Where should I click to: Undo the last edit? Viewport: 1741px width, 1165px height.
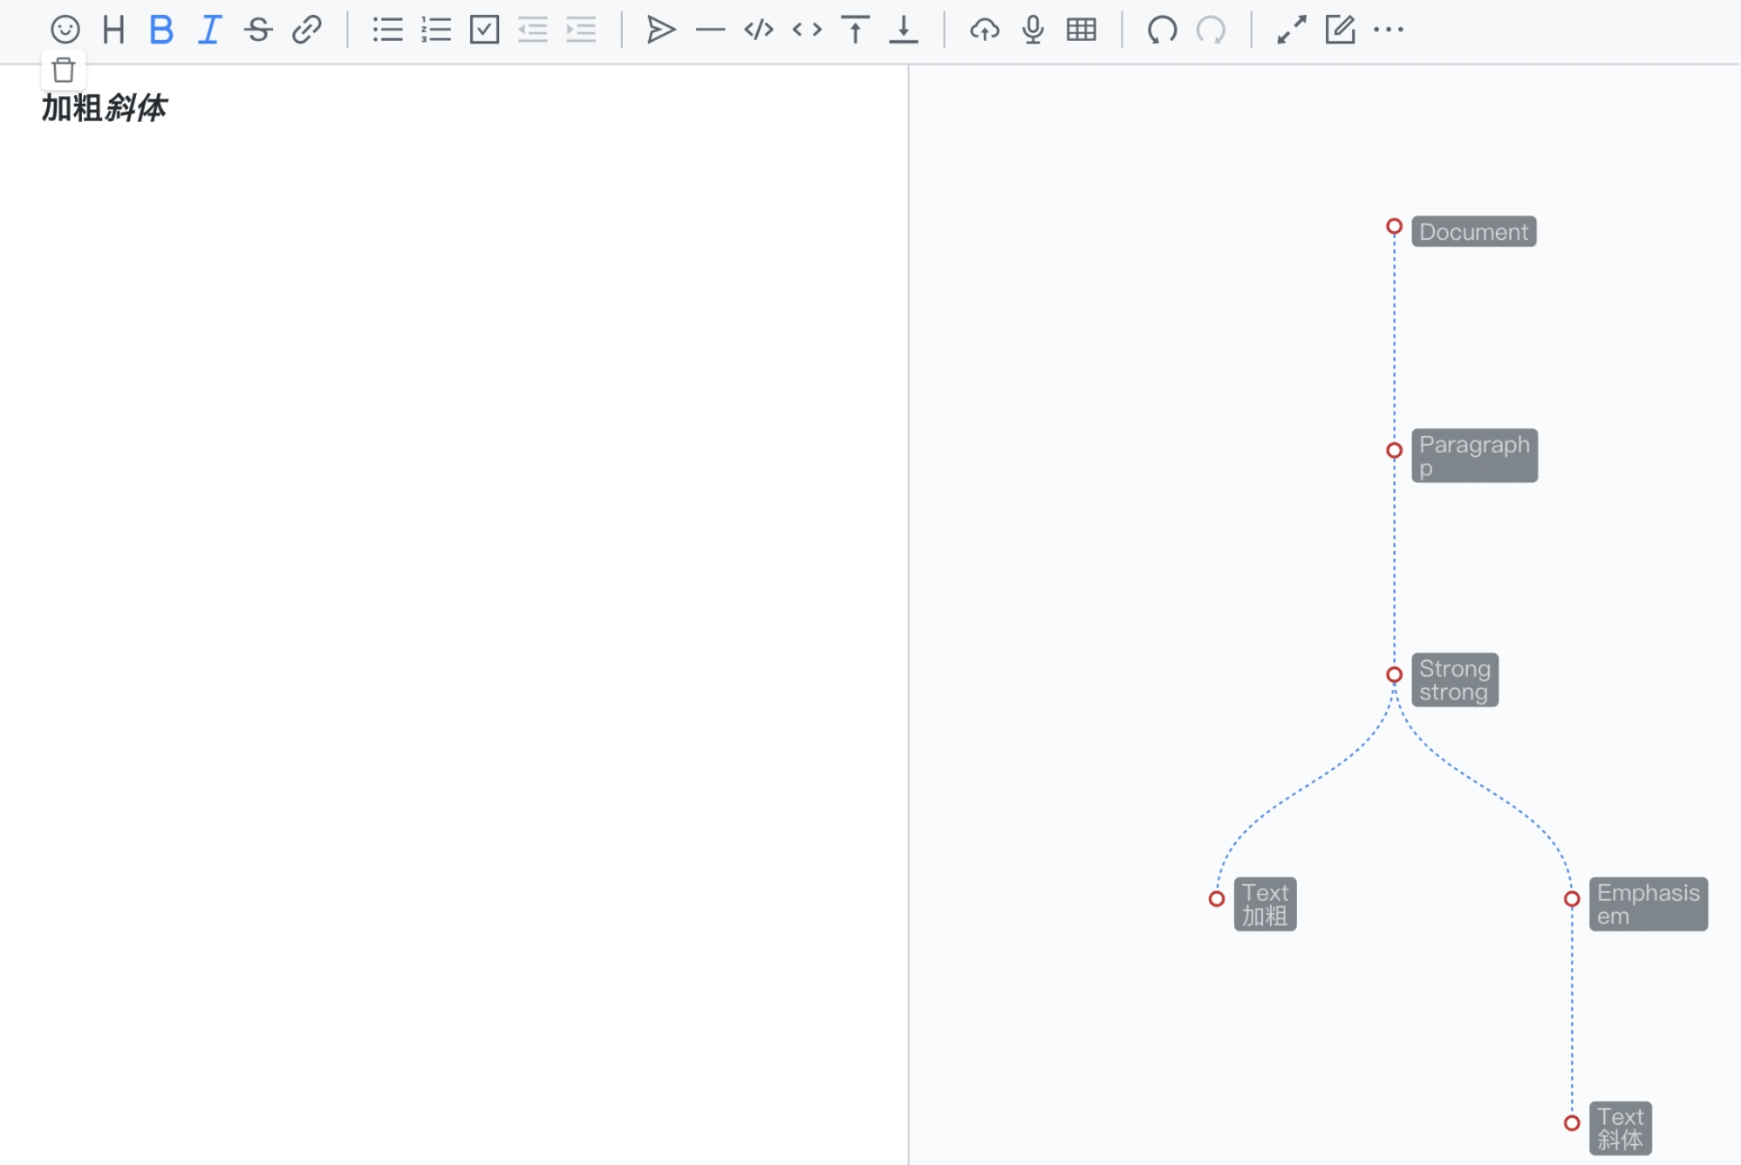pos(1162,30)
